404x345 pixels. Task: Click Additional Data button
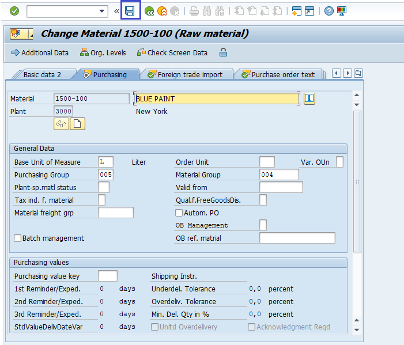click(x=40, y=53)
